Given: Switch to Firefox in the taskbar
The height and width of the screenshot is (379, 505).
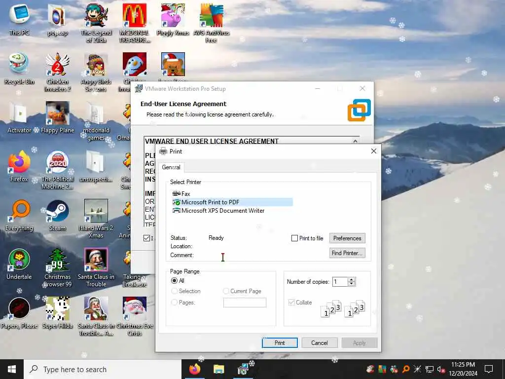Looking at the screenshot, I should pyautogui.click(x=194, y=369).
